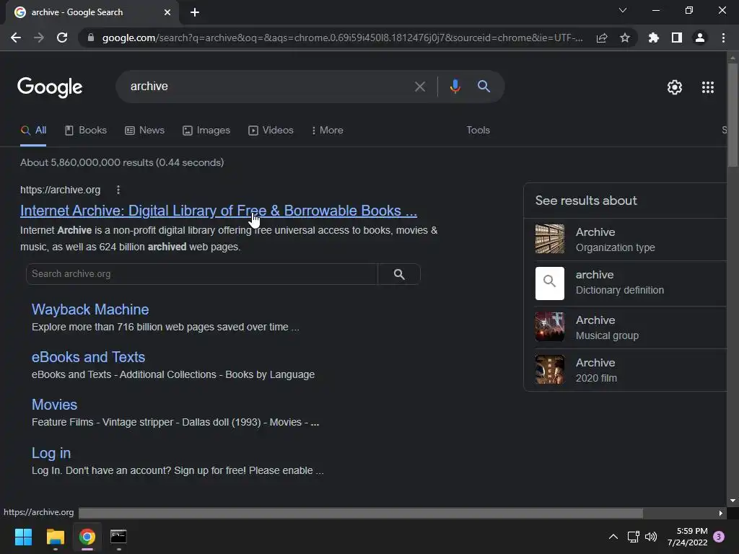
Task: Select Archive Organization type result
Action: (x=625, y=239)
